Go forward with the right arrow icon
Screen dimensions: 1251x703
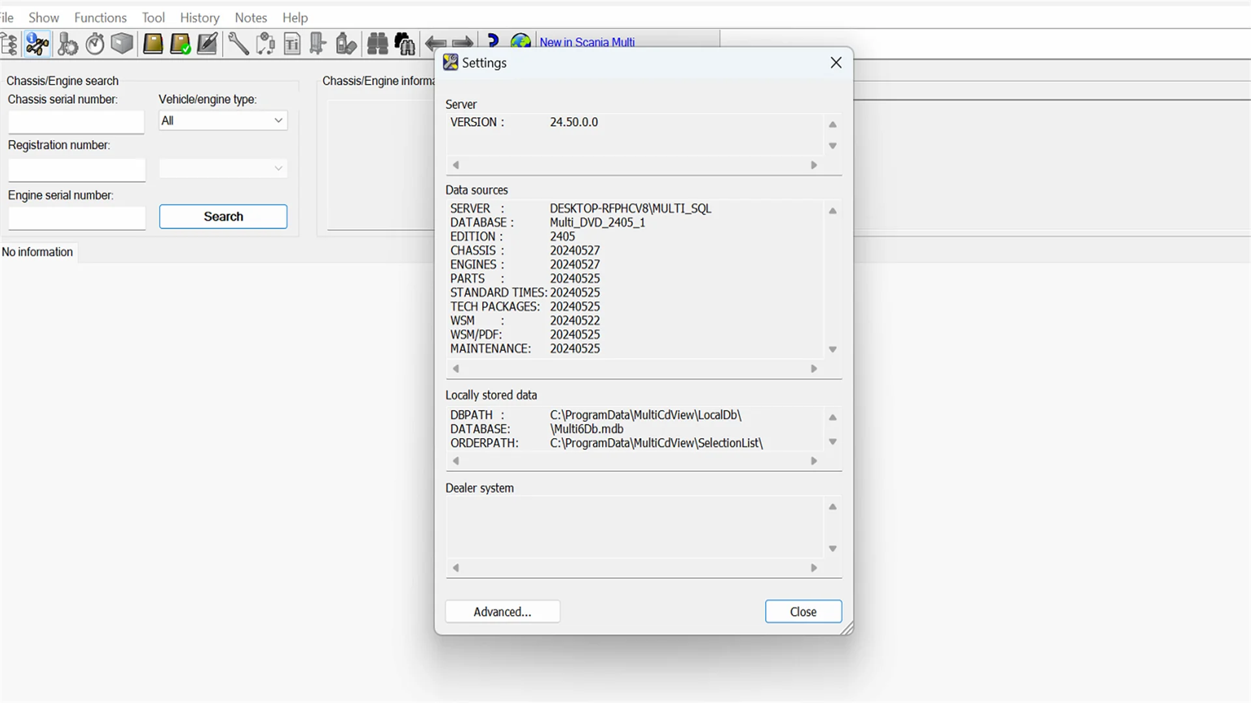click(463, 44)
